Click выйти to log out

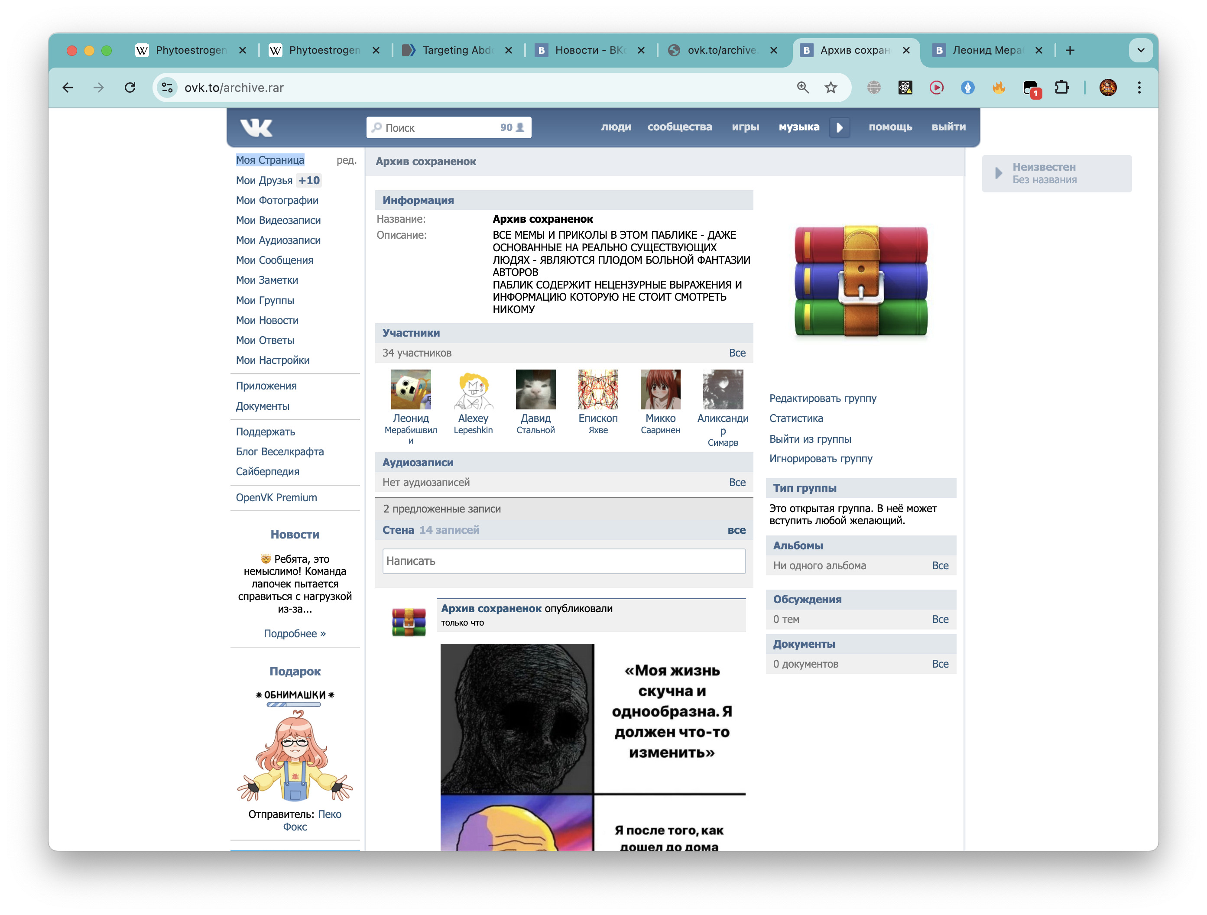coord(948,127)
